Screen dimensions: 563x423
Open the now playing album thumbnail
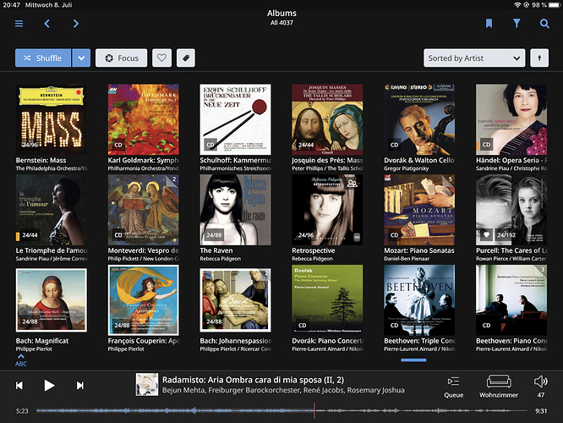(x=147, y=385)
